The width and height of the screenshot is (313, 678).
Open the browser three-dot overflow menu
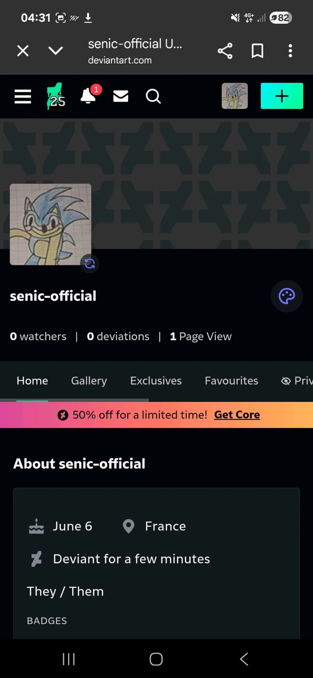[x=290, y=51]
